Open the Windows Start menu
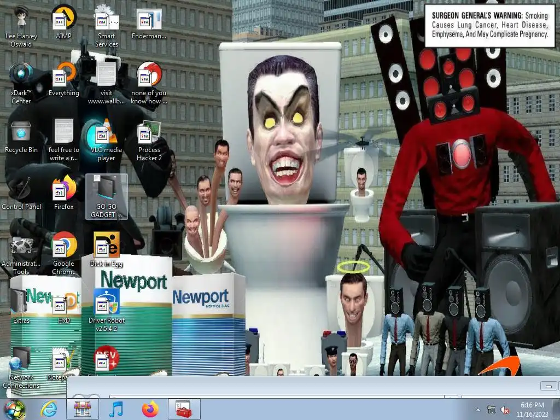This screenshot has height=420, width=560. 14,409
